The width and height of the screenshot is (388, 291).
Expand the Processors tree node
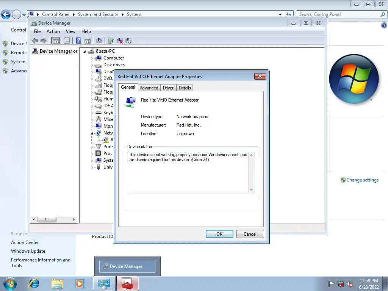click(92, 154)
